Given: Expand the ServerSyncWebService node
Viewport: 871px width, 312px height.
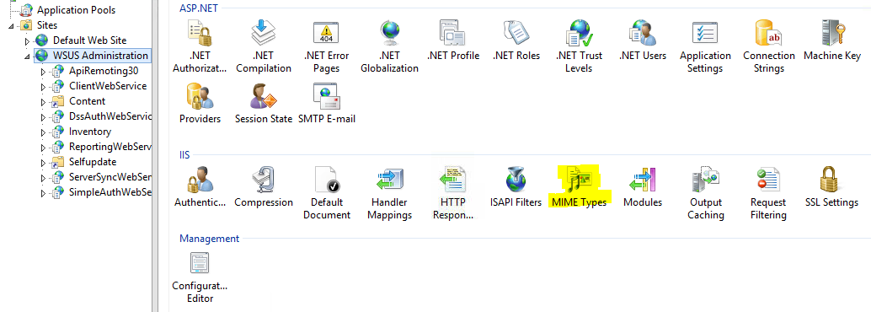Looking at the screenshot, I should tap(43, 178).
